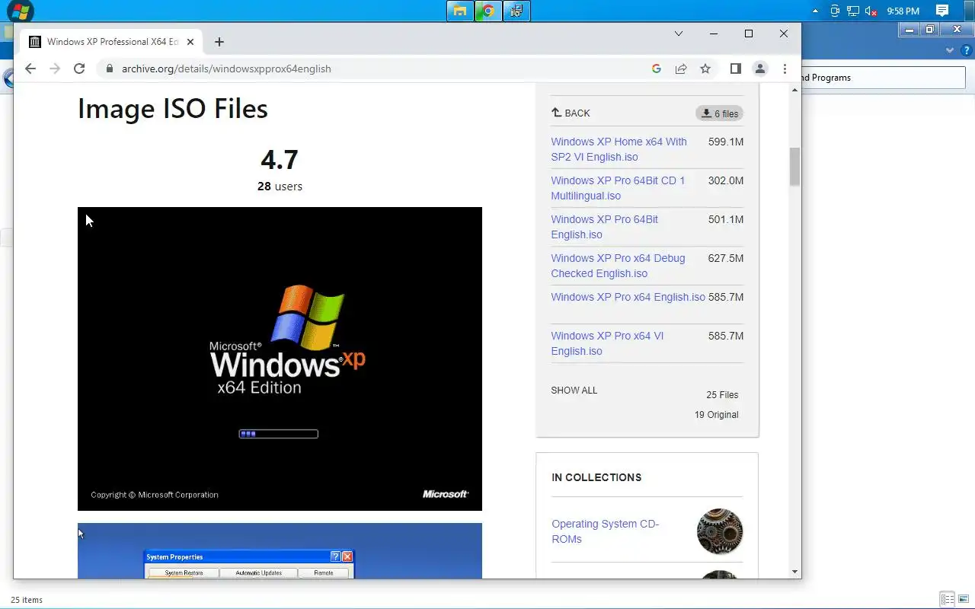Click the 25 items status text

point(27,600)
